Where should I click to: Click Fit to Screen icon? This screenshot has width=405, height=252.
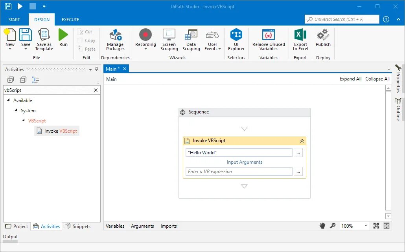(376, 226)
